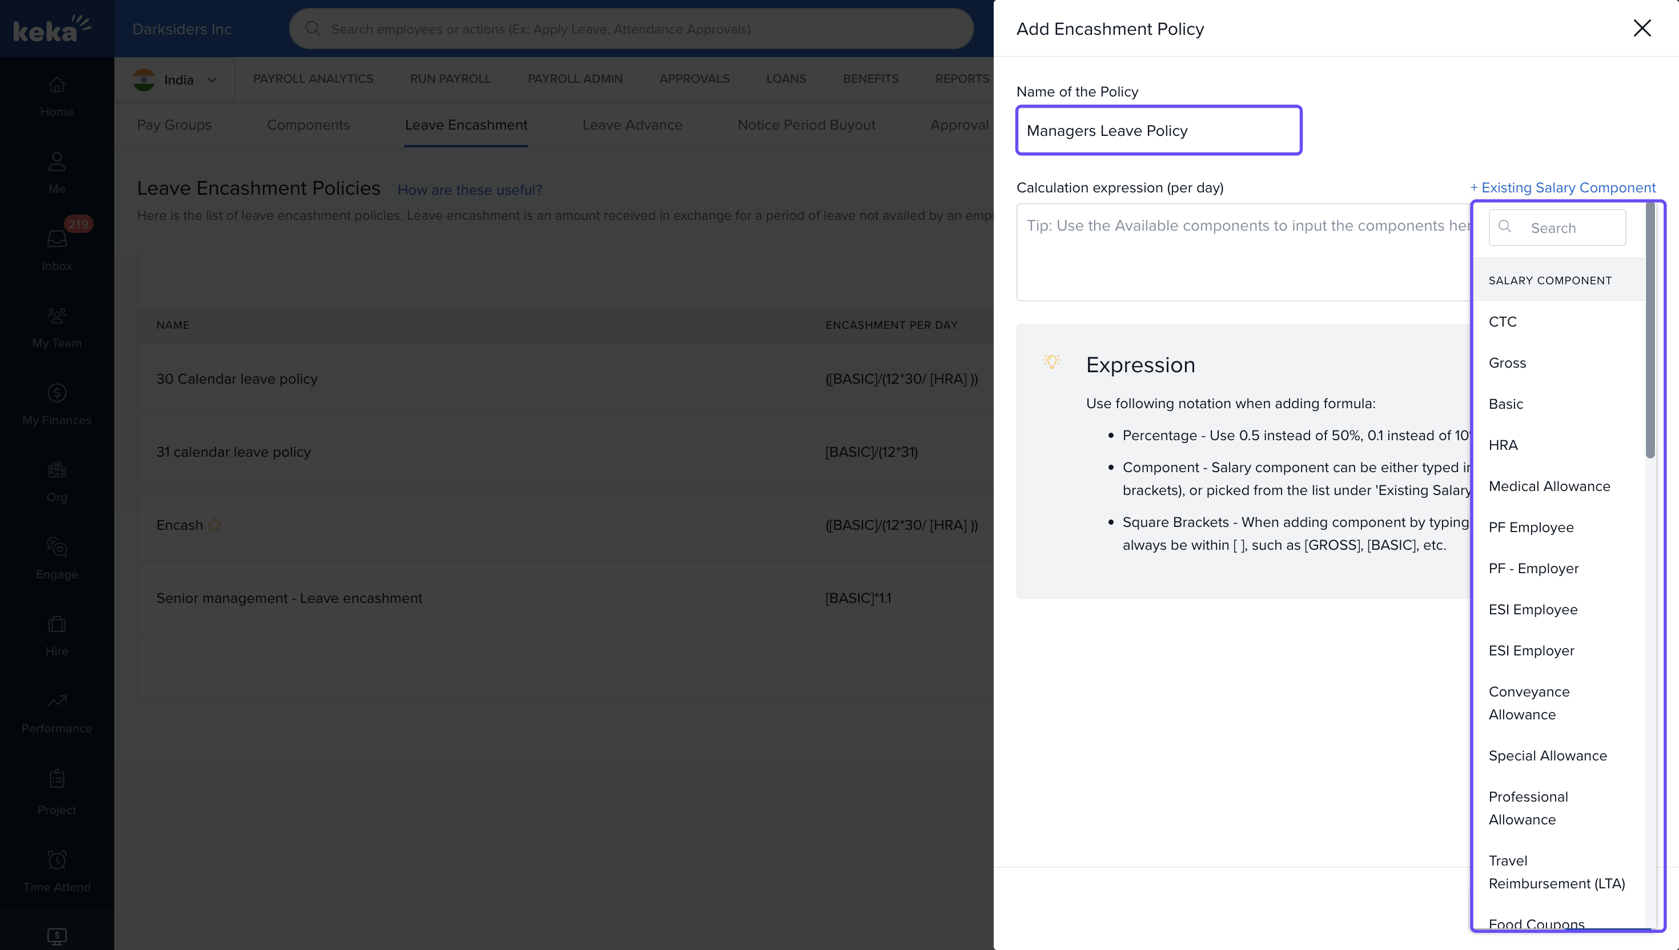Focus the Name of the Policy field
Image resolution: width=1679 pixels, height=950 pixels.
[1158, 131]
